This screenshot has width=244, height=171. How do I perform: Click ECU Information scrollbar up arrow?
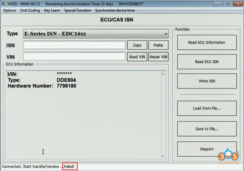(163, 74)
